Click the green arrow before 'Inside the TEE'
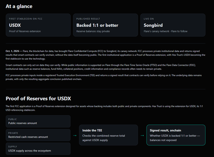Screen dimensions: 214x157 coord(75,136)
